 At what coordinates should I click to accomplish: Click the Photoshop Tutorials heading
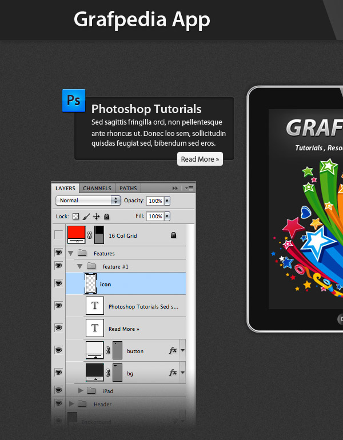(146, 109)
